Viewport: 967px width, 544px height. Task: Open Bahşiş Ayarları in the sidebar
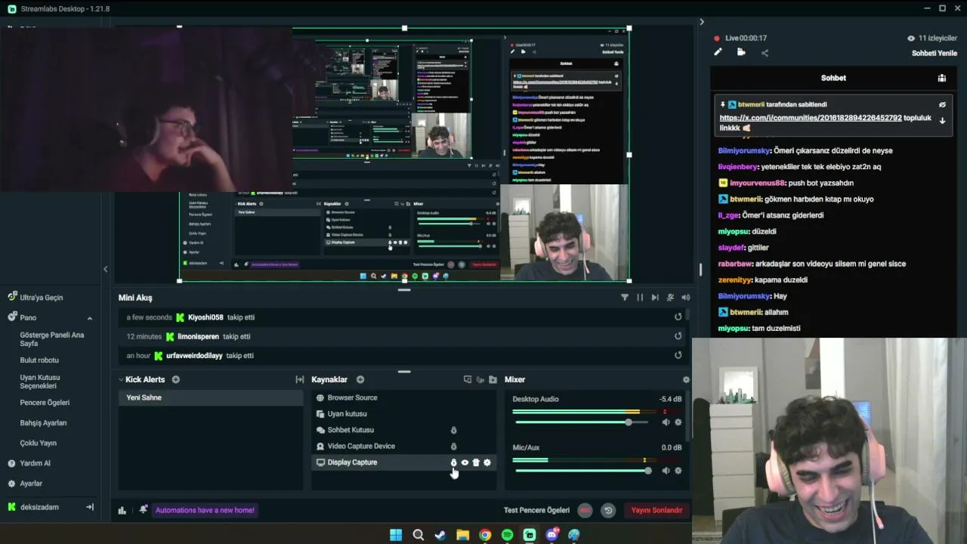click(x=43, y=423)
